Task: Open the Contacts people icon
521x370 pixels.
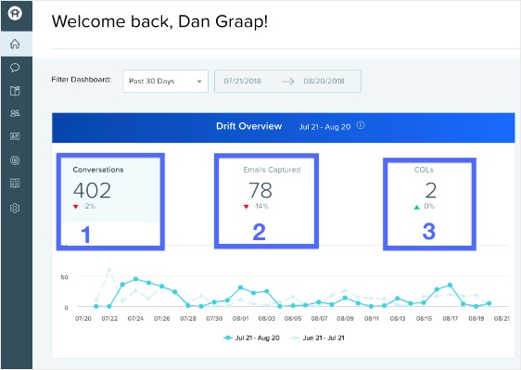Action: [15, 113]
